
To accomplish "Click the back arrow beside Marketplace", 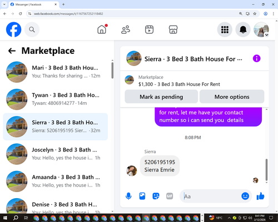I will click(12, 51).
